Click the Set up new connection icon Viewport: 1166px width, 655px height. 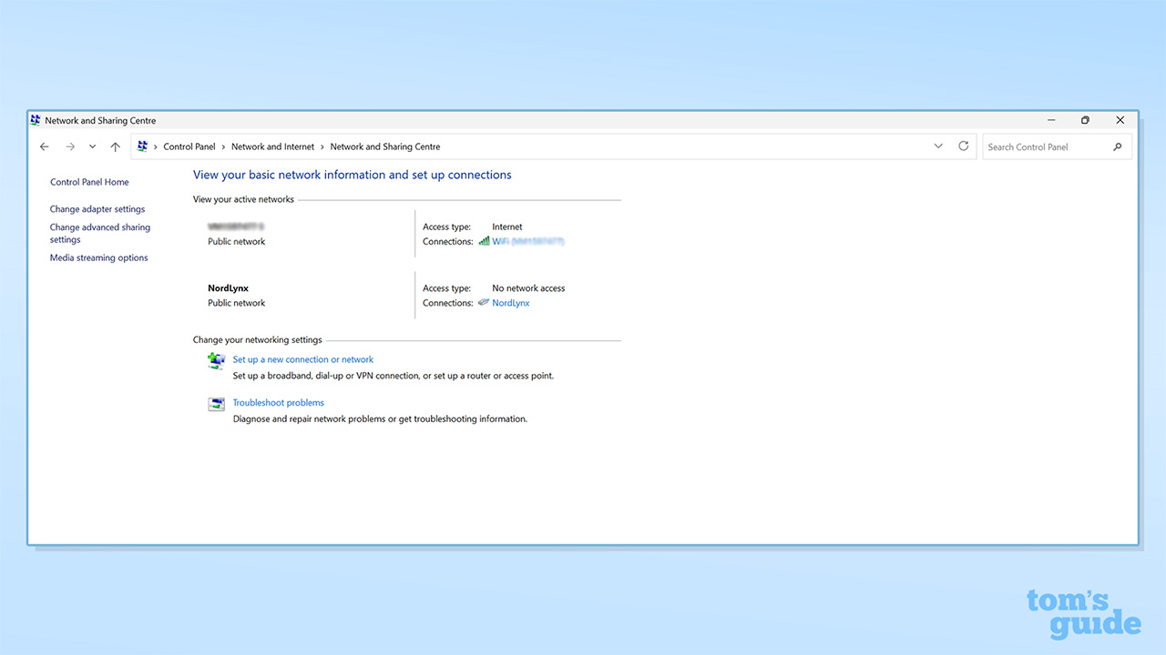(x=216, y=361)
